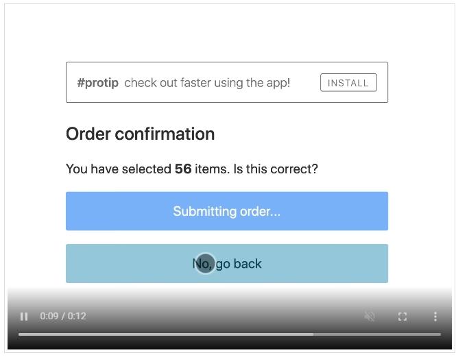
Task: Click the INSTALL button in the banner
Action: tap(348, 83)
